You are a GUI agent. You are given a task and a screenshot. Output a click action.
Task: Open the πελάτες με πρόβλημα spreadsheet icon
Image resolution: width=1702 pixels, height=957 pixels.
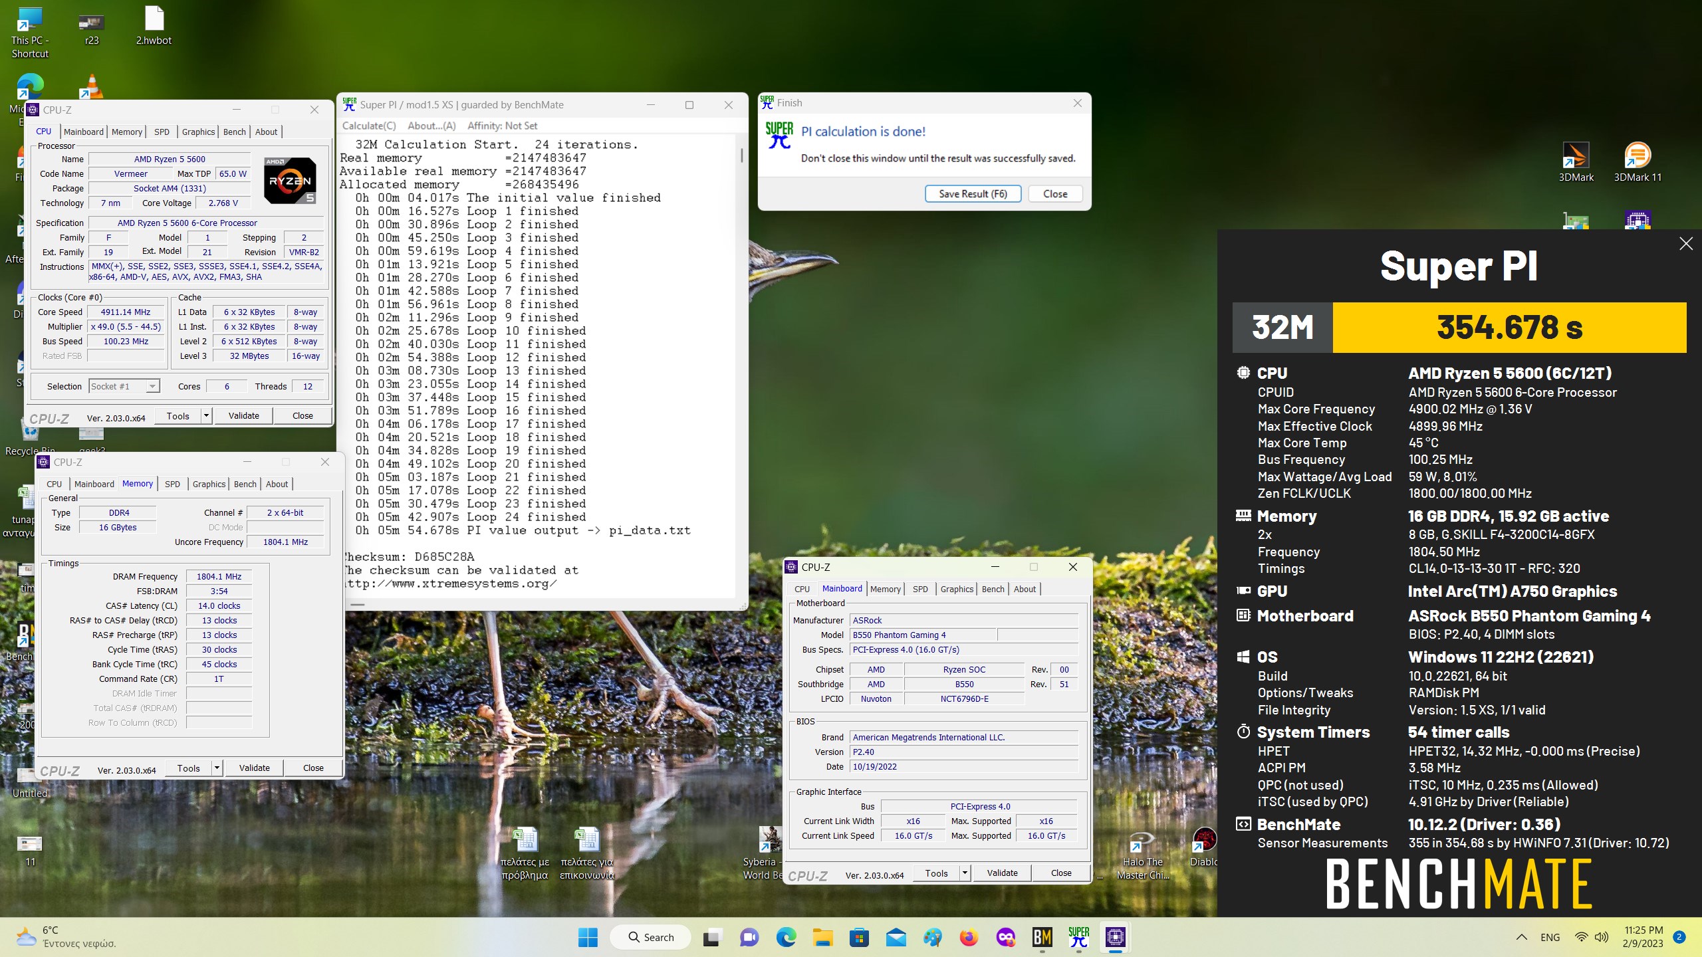point(525,854)
